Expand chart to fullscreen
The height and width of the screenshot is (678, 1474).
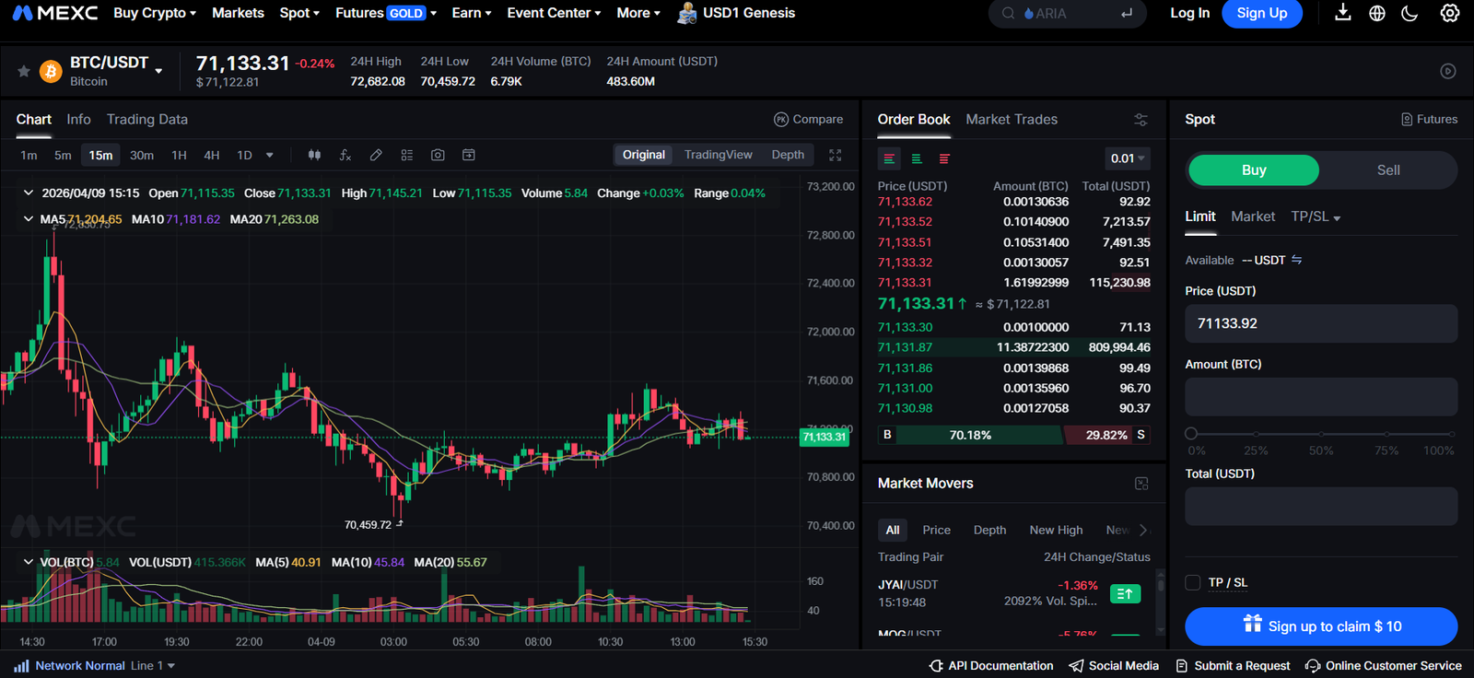tap(836, 155)
